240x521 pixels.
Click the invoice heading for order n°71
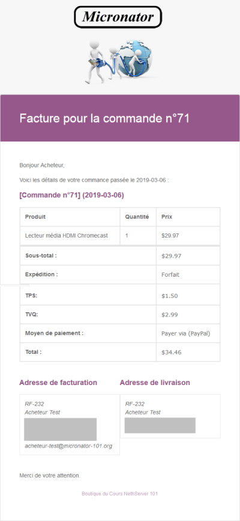(x=104, y=119)
